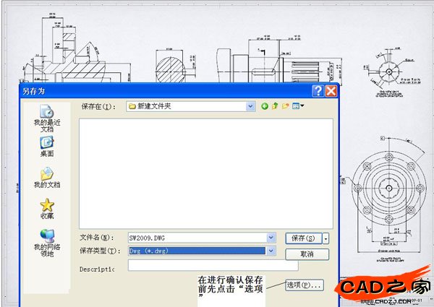Viewport: 434px width, 307px height.
Task: Open 我的文档 folder shortcut
Action: (x=47, y=177)
